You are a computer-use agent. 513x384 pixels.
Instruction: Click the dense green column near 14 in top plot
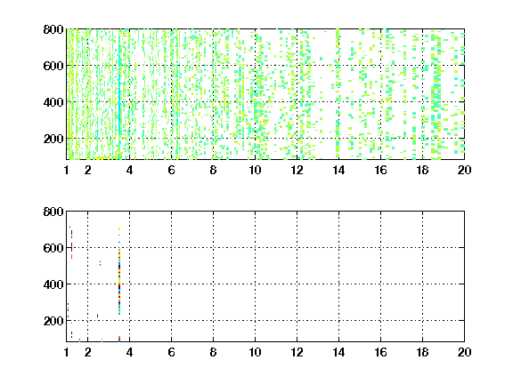click(x=338, y=94)
